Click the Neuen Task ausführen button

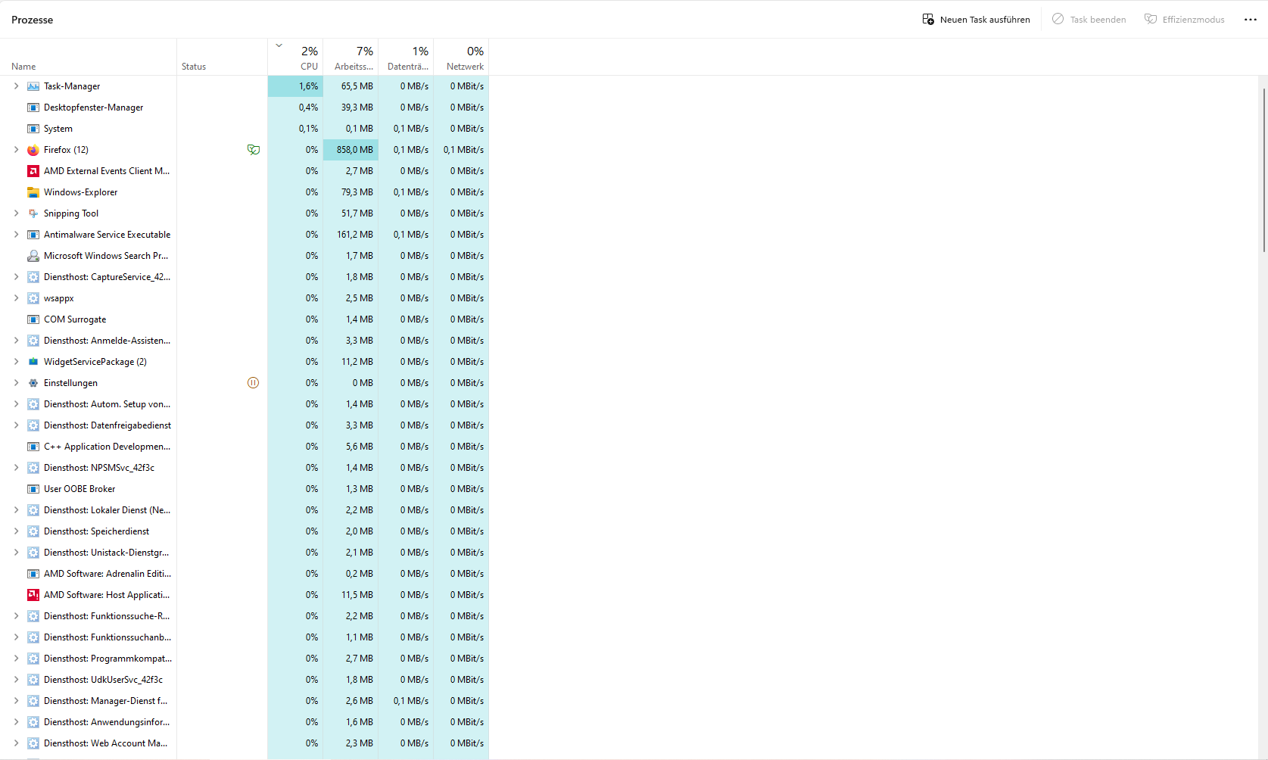pos(977,19)
